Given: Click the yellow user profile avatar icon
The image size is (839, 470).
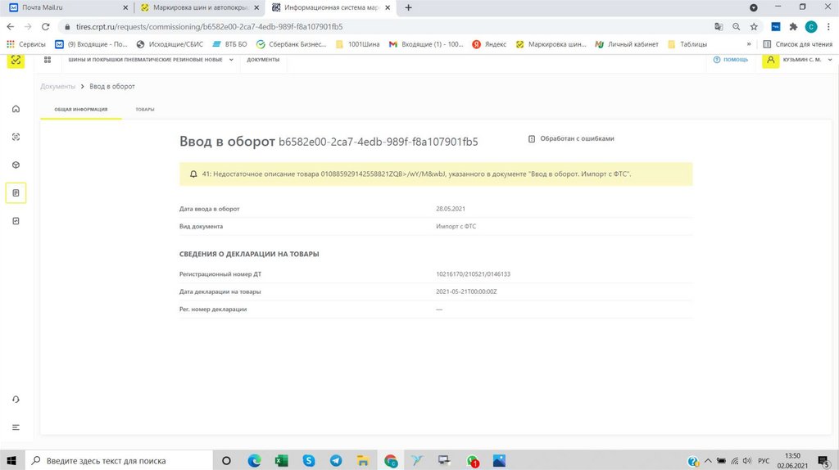Looking at the screenshot, I should [770, 60].
